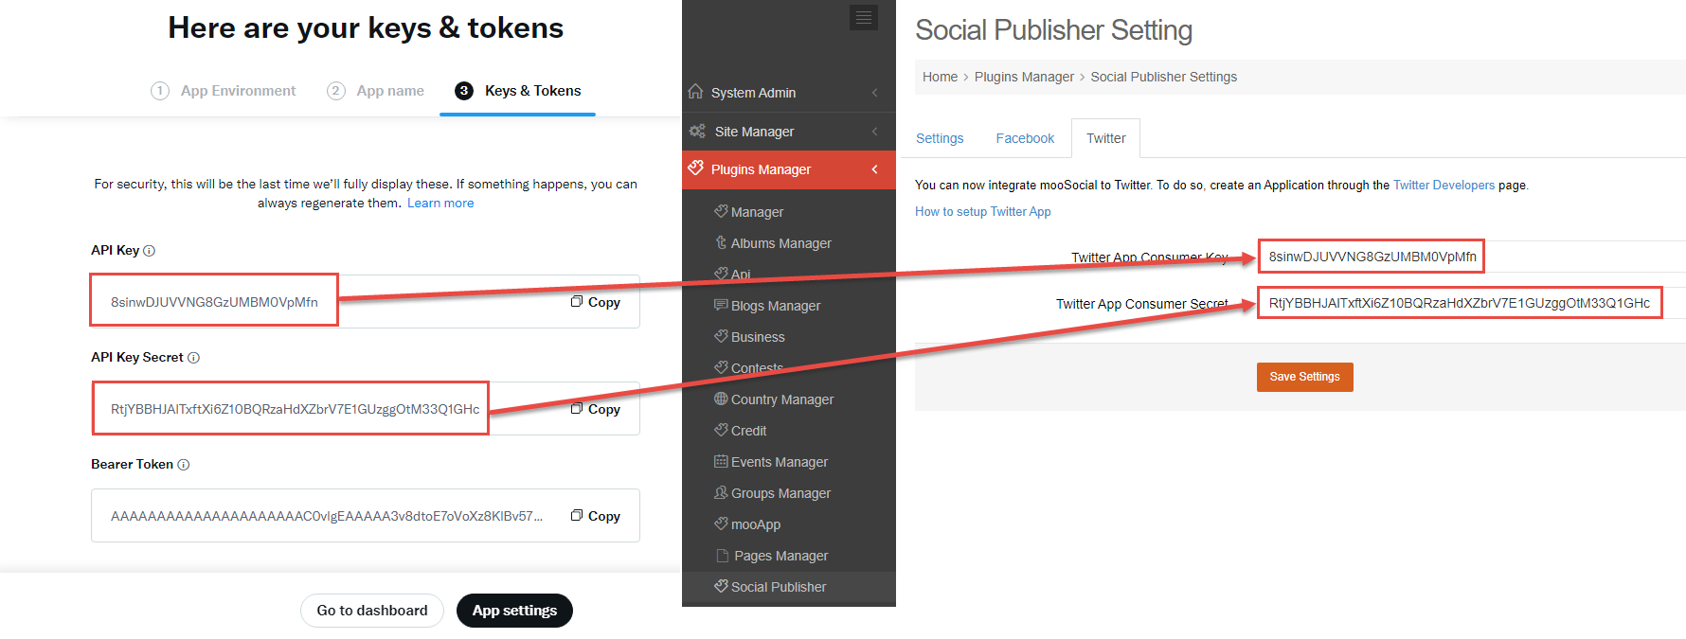The height and width of the screenshot is (639, 1686).
Task: Switch to the Facebook tab
Action: coord(1025,138)
